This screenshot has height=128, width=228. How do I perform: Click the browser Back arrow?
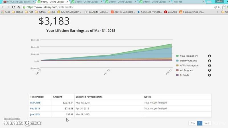[3, 7]
